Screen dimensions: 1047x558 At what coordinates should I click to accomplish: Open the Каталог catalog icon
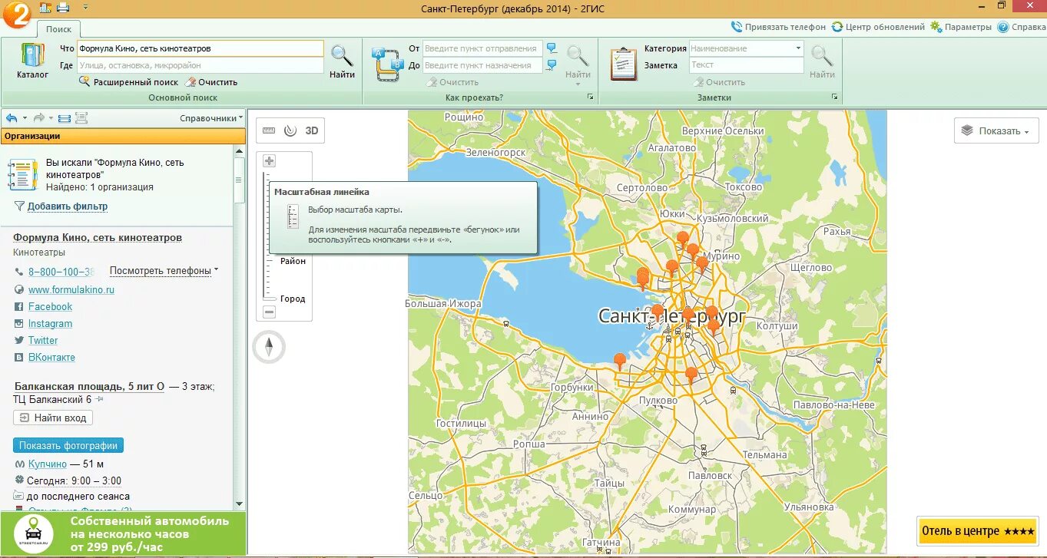tap(33, 61)
